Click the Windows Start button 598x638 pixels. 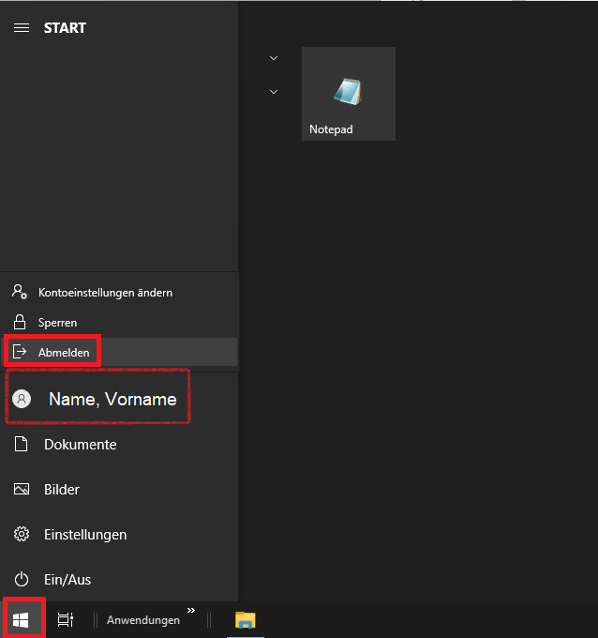click(21, 620)
